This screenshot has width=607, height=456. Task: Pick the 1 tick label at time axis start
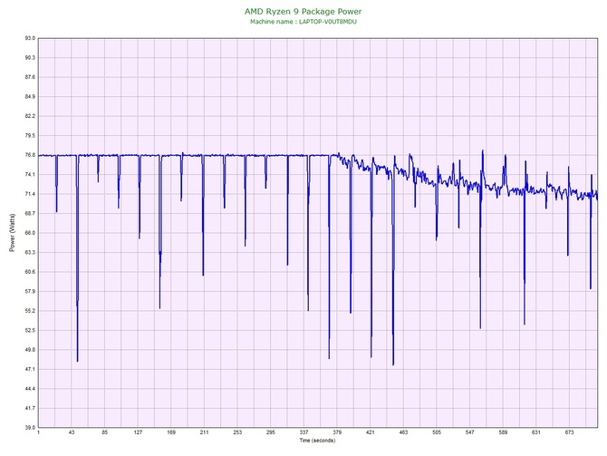(39, 433)
